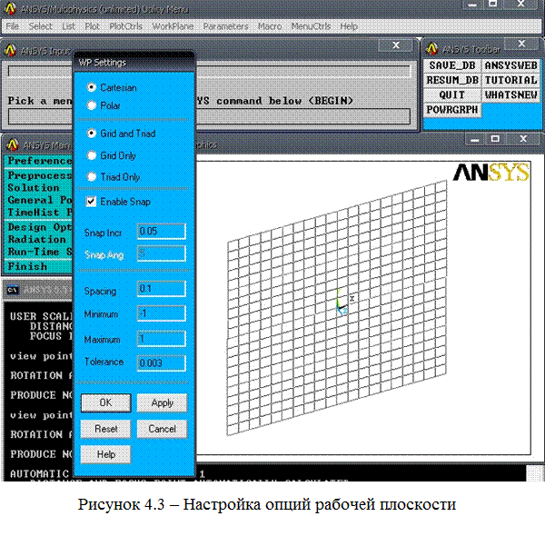545x536 pixels.
Task: Click the Maximum input field
Action: tap(162, 339)
